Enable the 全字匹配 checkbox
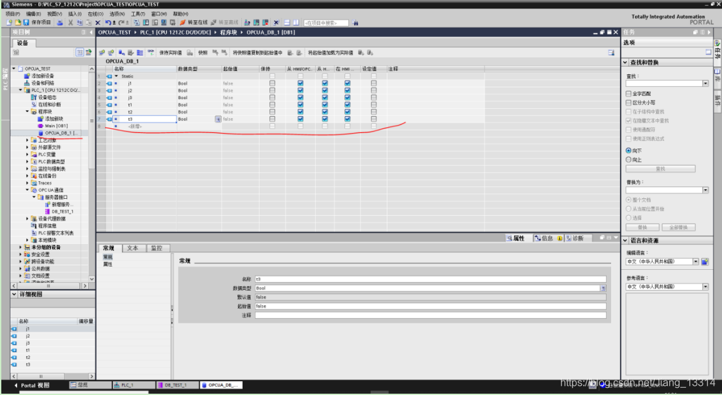Viewport: 722px width, 395px height. [629, 93]
